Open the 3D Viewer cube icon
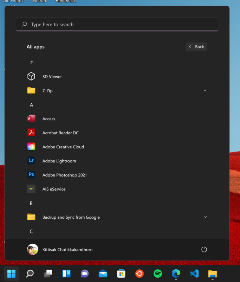This screenshot has width=240, height=282. [31, 76]
